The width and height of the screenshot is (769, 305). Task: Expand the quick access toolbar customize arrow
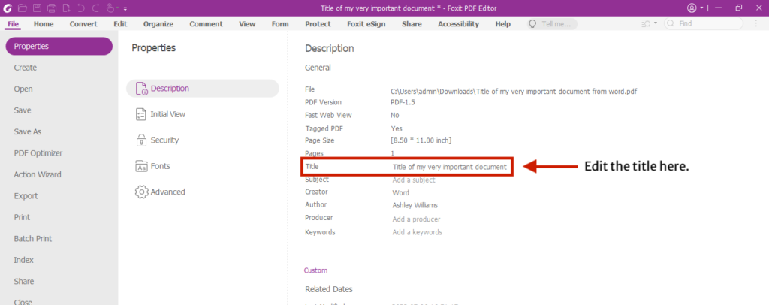tap(125, 8)
